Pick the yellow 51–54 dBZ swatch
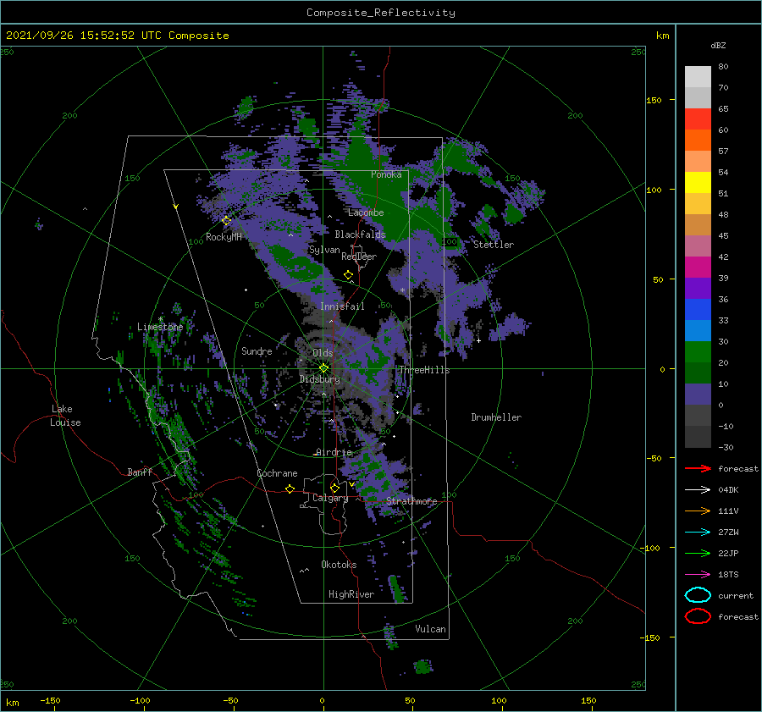The width and height of the screenshot is (762, 712). coord(698,183)
